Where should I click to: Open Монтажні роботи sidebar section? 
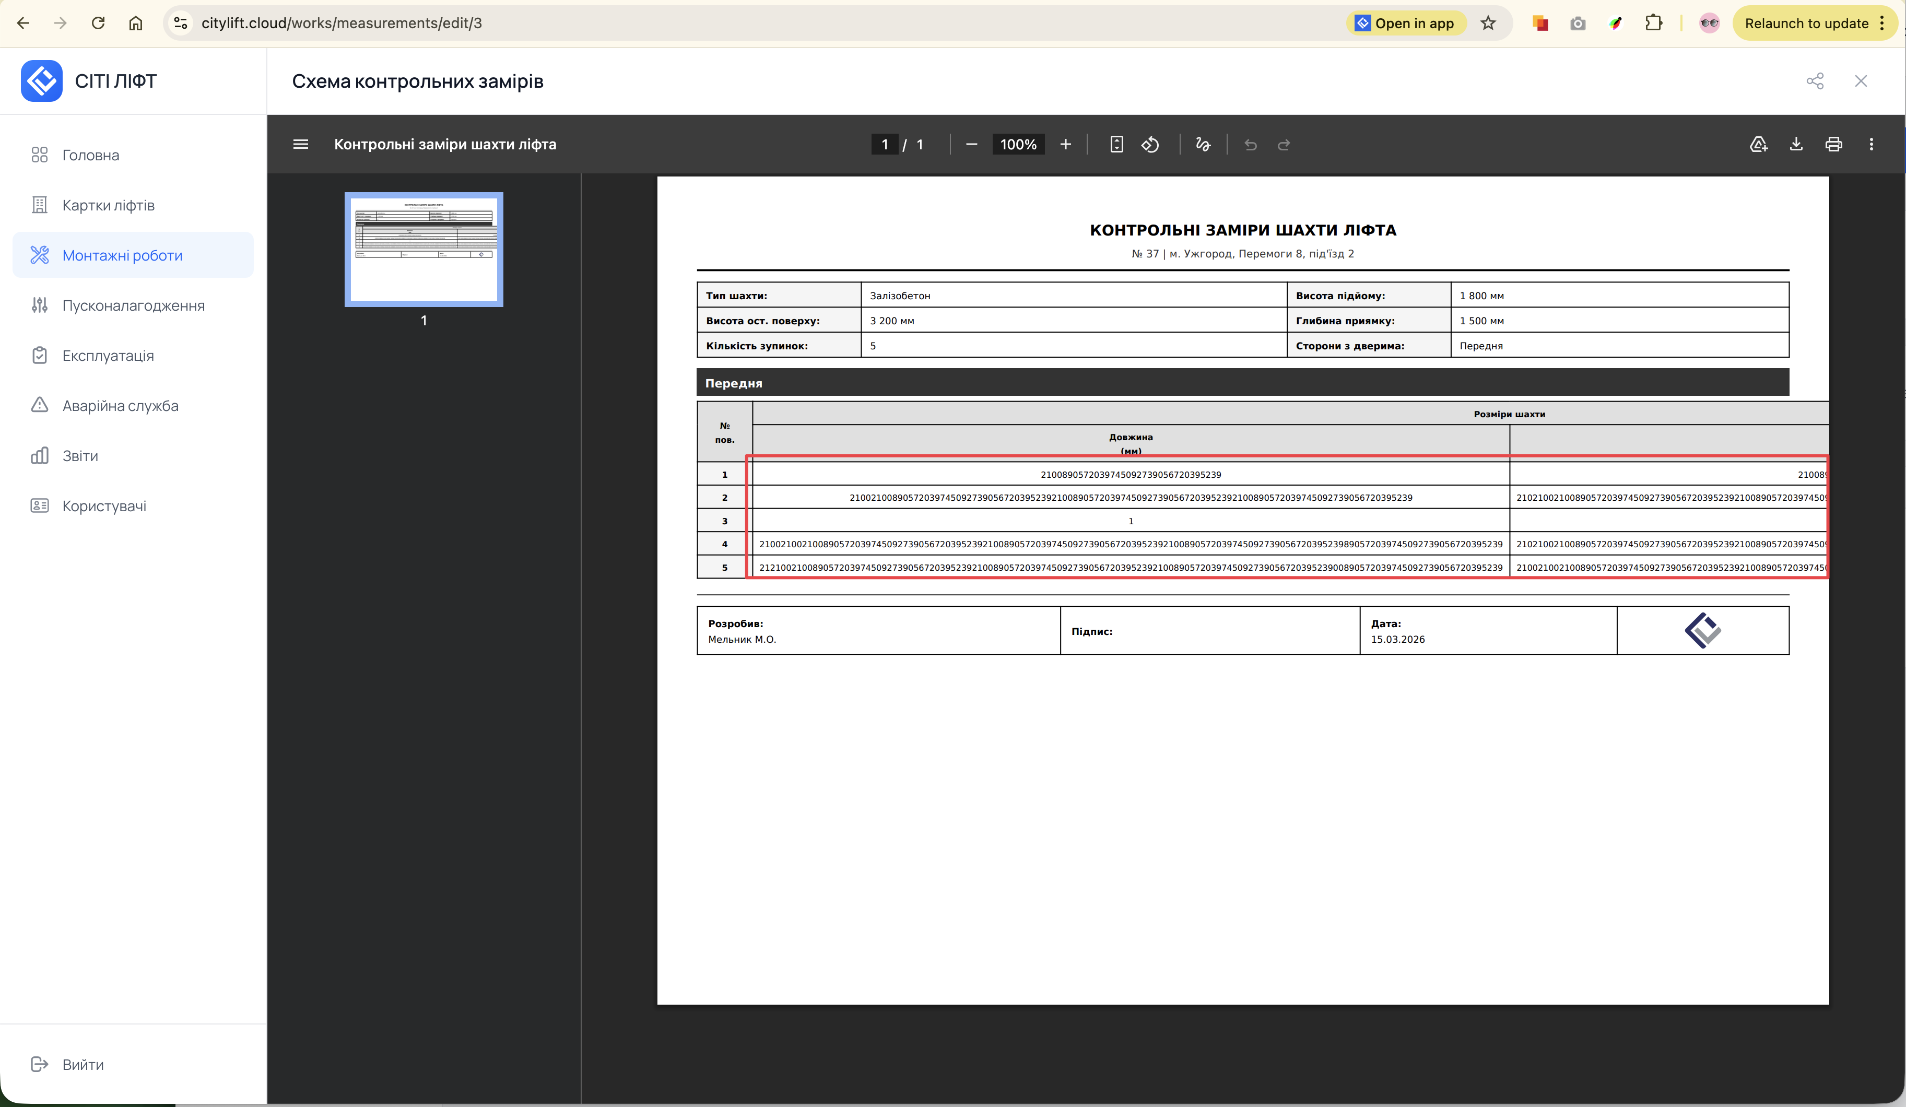[123, 255]
